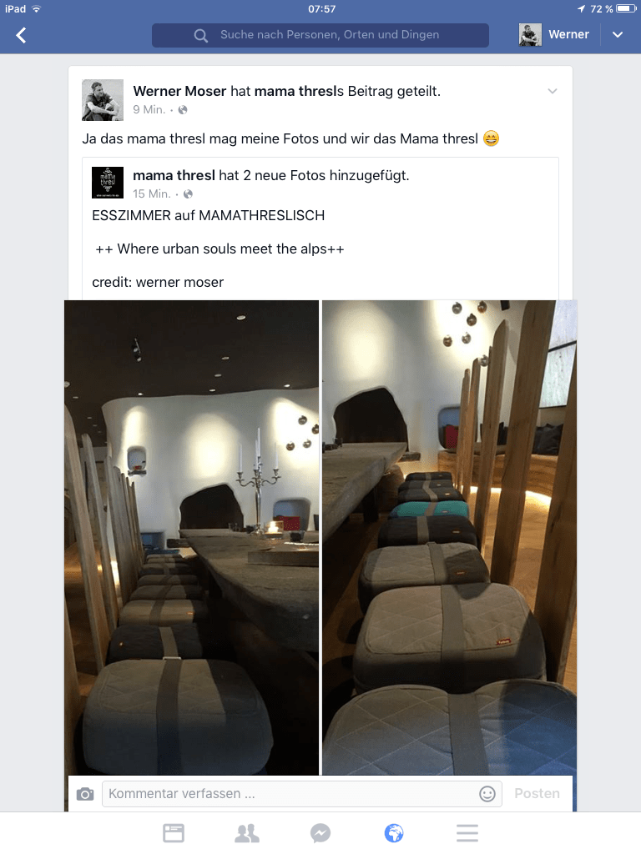Tap the back arrow icon

pos(21,35)
